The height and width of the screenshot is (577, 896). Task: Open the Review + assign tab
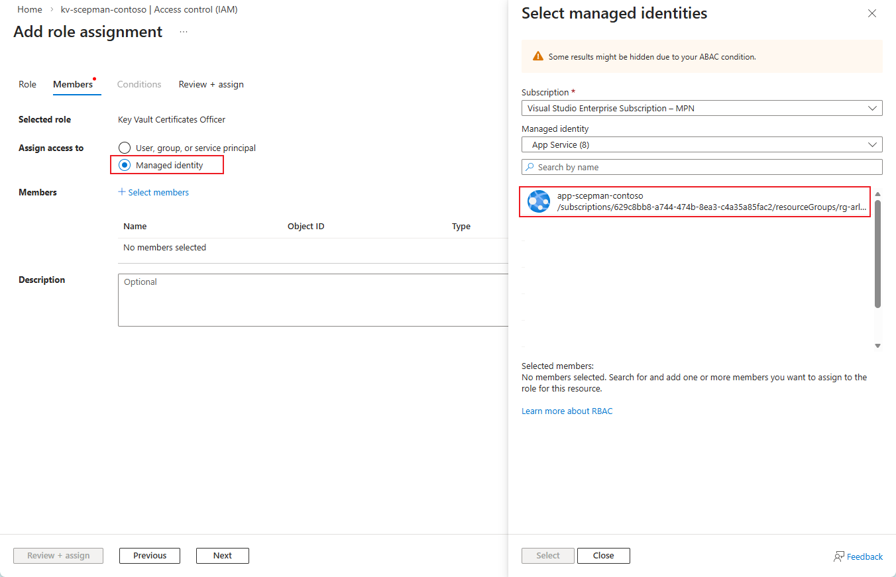211,84
